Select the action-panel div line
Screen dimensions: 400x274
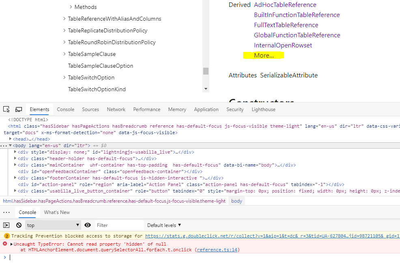click(x=181, y=184)
